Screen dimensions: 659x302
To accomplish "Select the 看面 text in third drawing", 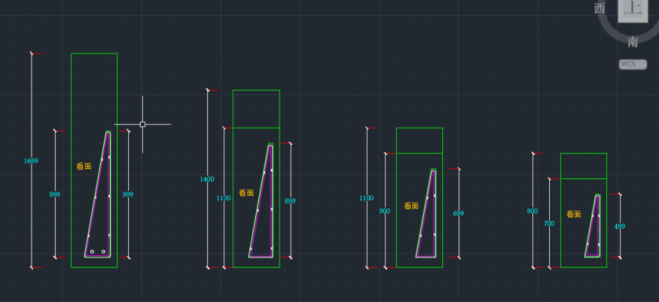I will pyautogui.click(x=412, y=206).
